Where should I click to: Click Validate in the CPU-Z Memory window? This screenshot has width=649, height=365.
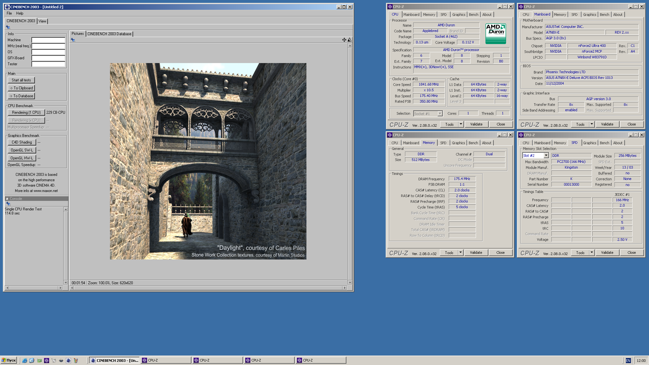click(476, 253)
